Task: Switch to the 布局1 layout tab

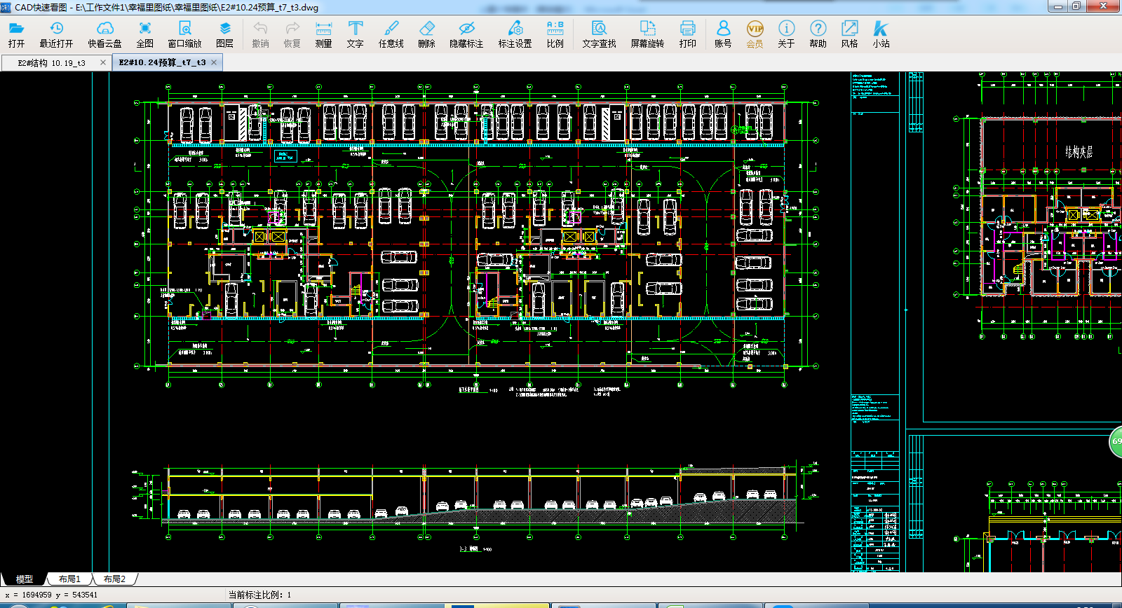Action: (x=69, y=579)
